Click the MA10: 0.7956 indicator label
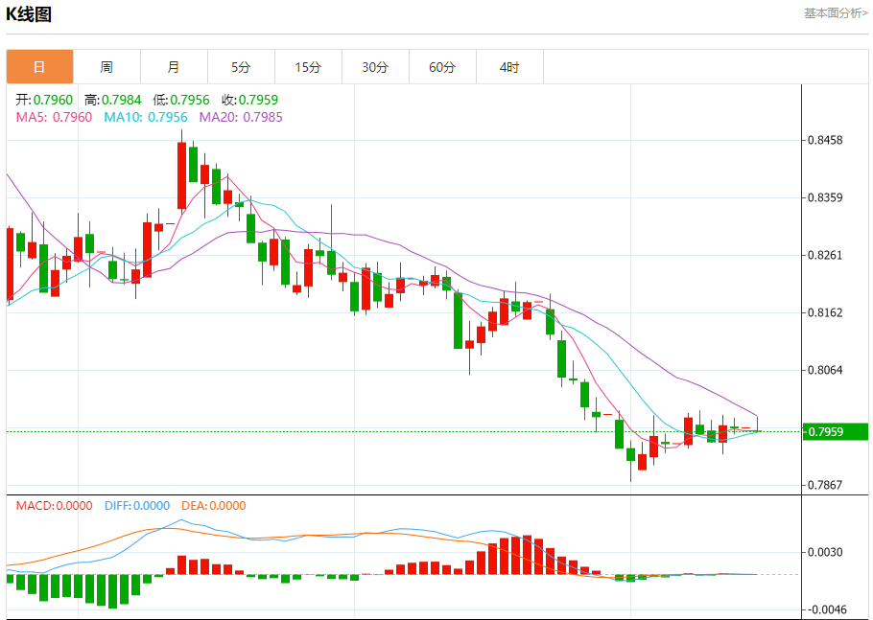 click(x=146, y=117)
